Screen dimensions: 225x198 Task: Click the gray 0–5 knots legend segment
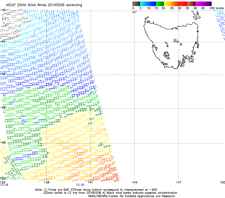136,4
